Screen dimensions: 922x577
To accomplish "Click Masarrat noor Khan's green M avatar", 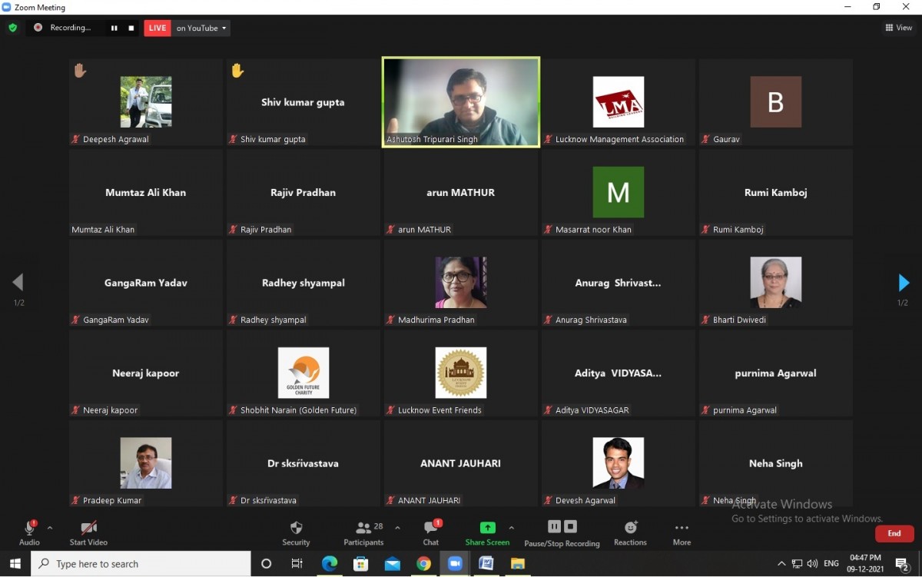I will 619,192.
